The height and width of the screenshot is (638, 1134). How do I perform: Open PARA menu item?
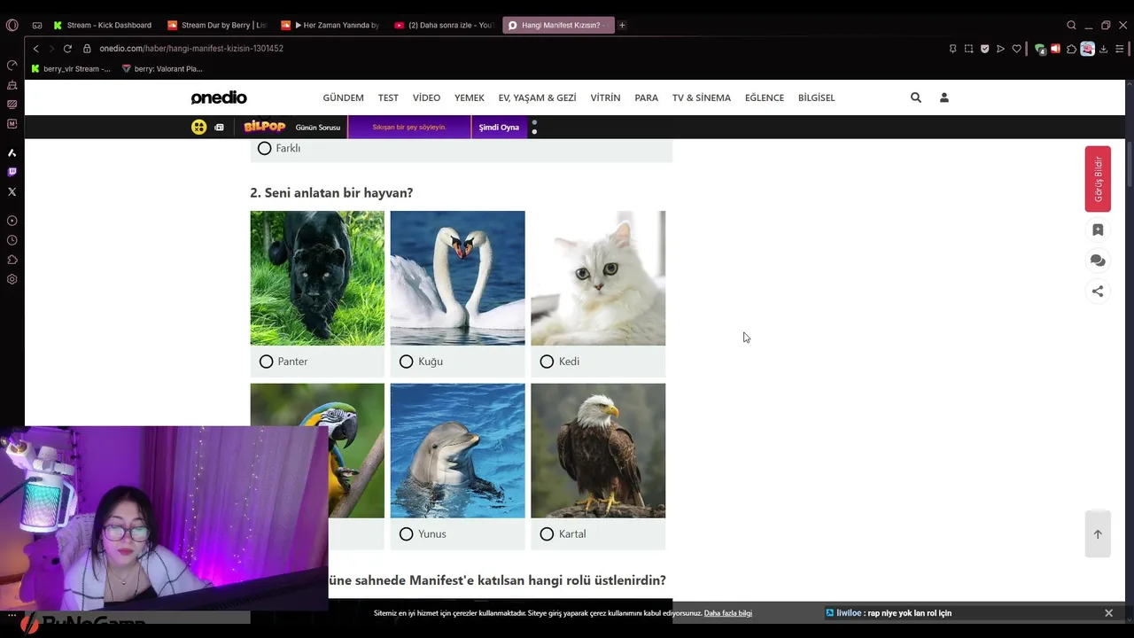[646, 97]
